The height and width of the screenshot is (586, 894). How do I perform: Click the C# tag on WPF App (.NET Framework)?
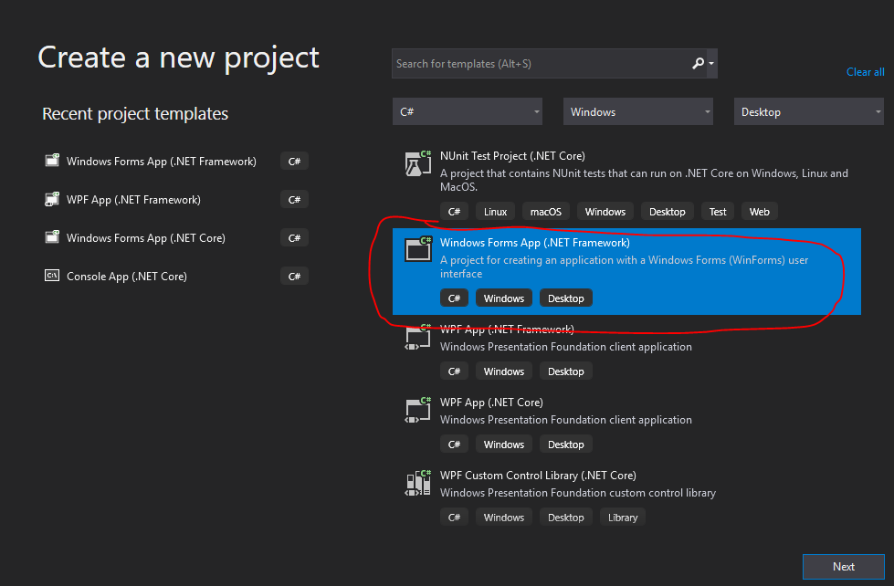(454, 371)
